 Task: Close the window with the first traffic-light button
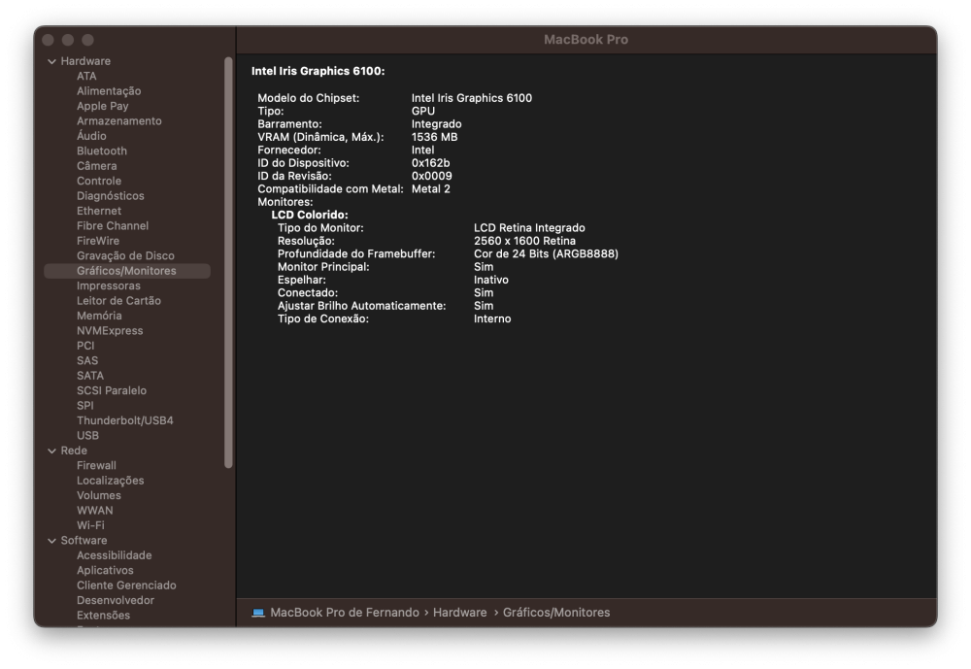coord(49,40)
